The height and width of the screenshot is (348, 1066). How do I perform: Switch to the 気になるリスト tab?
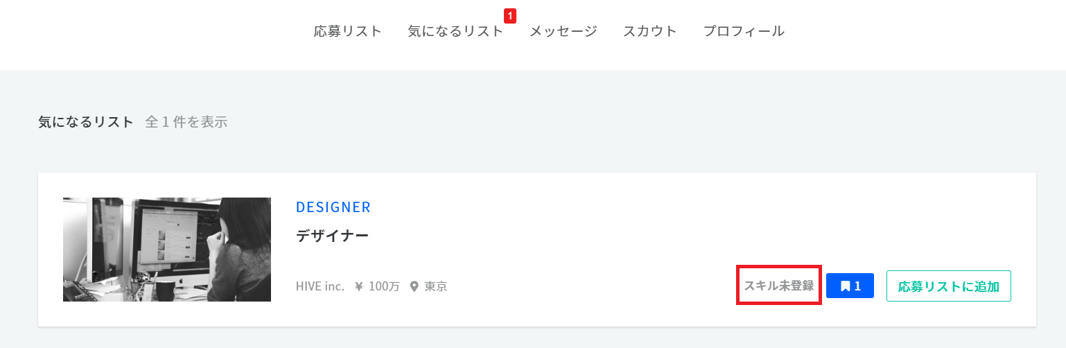(455, 31)
